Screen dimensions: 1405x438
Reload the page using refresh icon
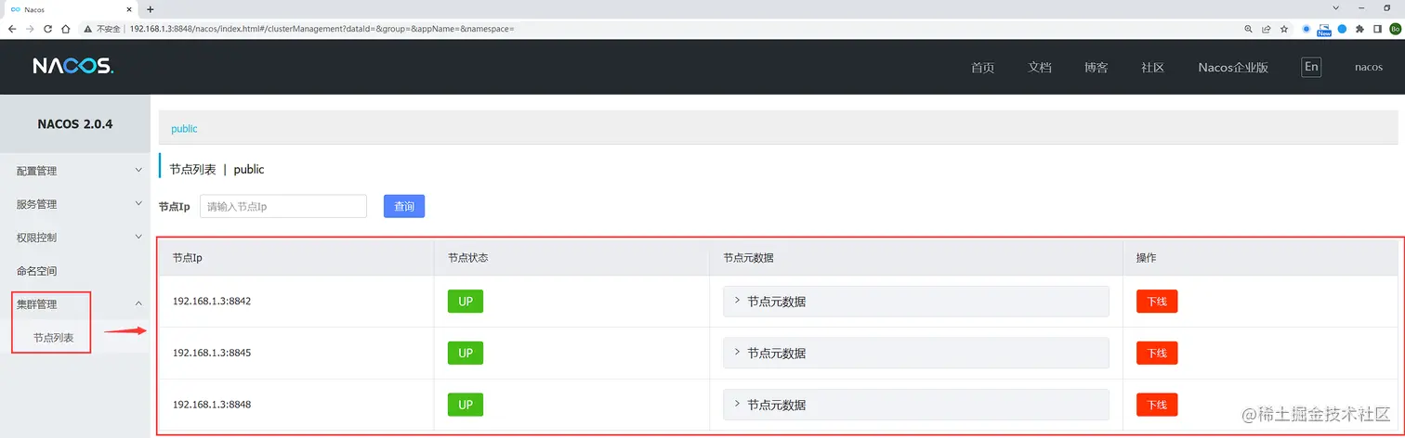(x=48, y=29)
